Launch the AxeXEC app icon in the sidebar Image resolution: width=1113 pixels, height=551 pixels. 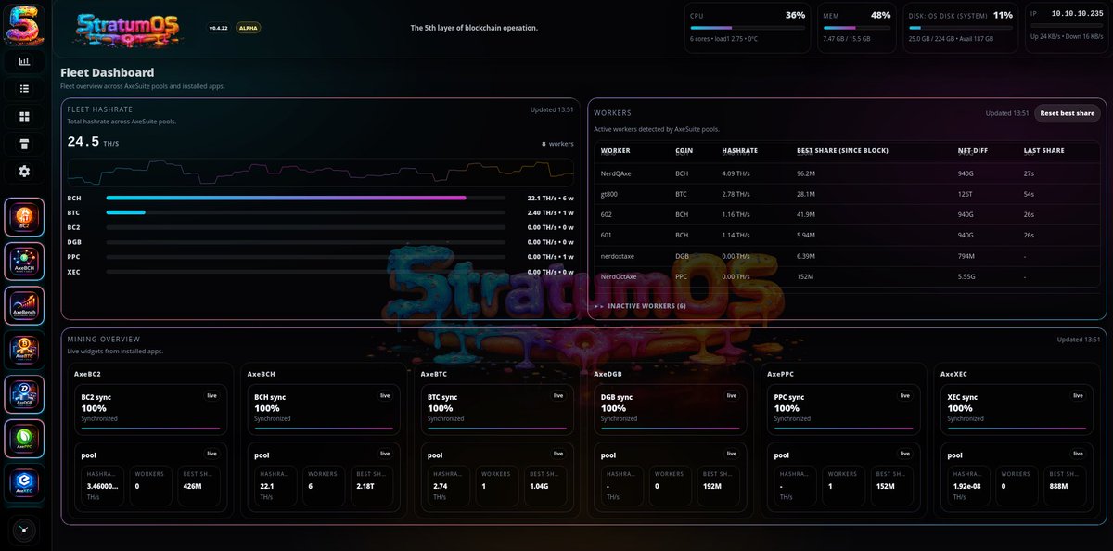tap(24, 482)
